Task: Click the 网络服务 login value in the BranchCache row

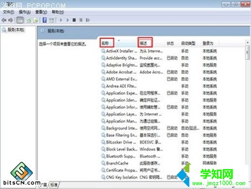Action: pos(210,163)
